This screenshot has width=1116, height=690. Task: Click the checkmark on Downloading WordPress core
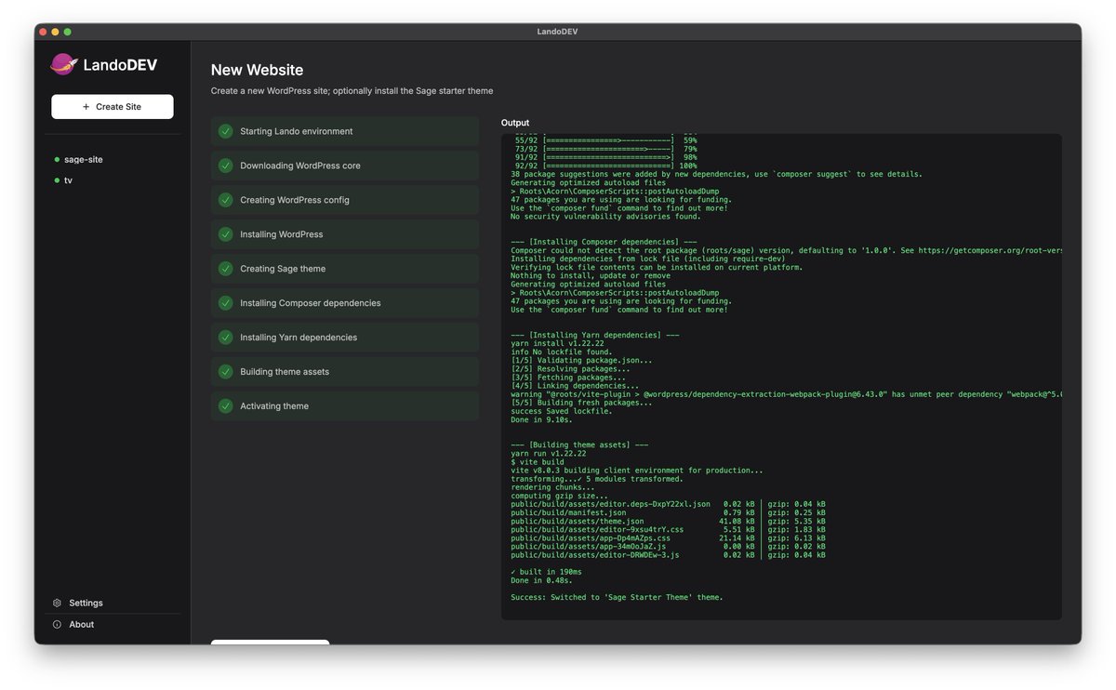224,166
